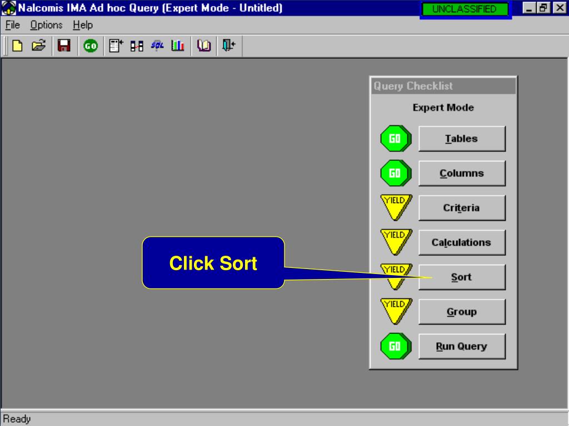569x426 pixels.
Task: Click the GO sign beside Run Query
Action: pyautogui.click(x=396, y=346)
